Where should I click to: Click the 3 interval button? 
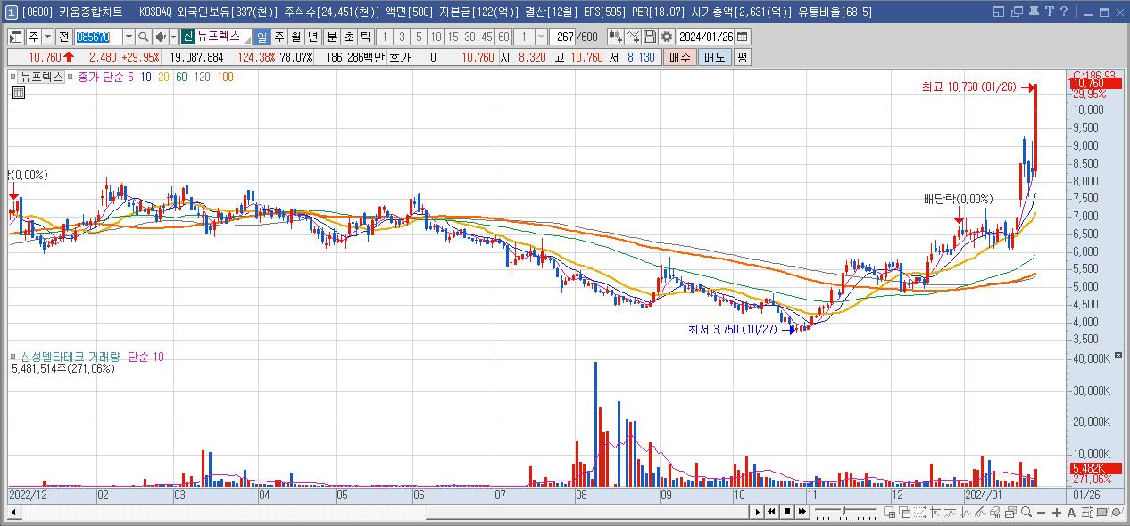click(402, 37)
